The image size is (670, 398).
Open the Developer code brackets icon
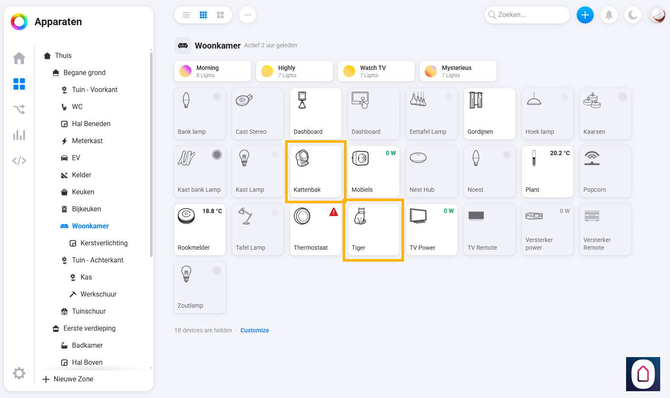(x=19, y=161)
